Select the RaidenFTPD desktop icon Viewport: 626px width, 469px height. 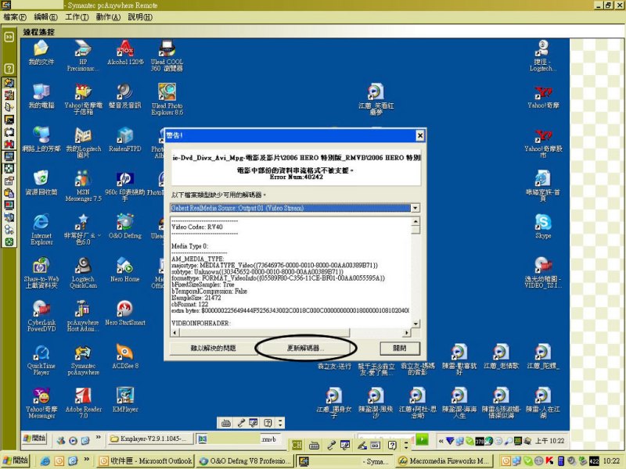[125, 140]
